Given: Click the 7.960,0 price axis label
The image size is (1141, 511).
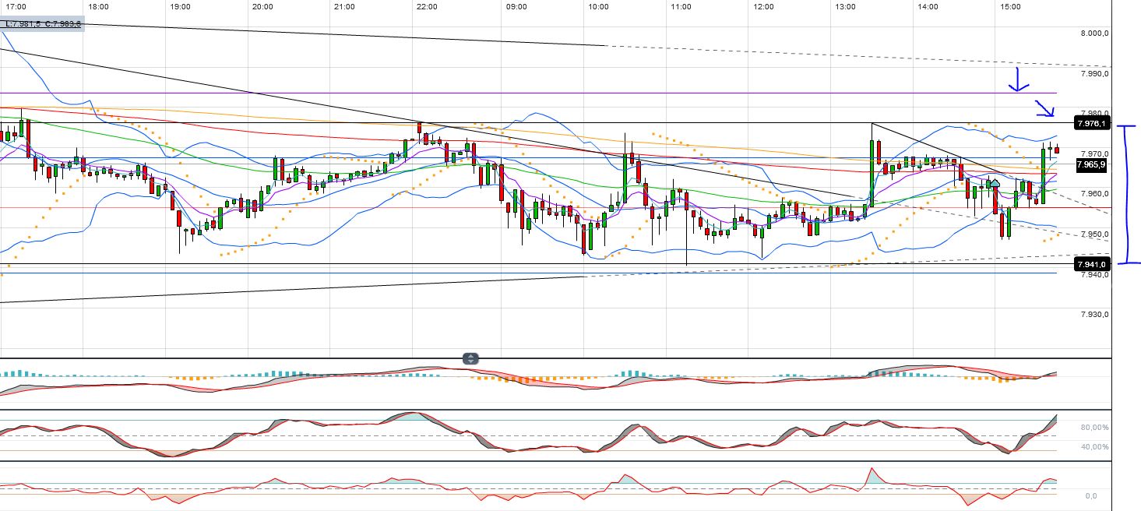Looking at the screenshot, I should click(1095, 194).
